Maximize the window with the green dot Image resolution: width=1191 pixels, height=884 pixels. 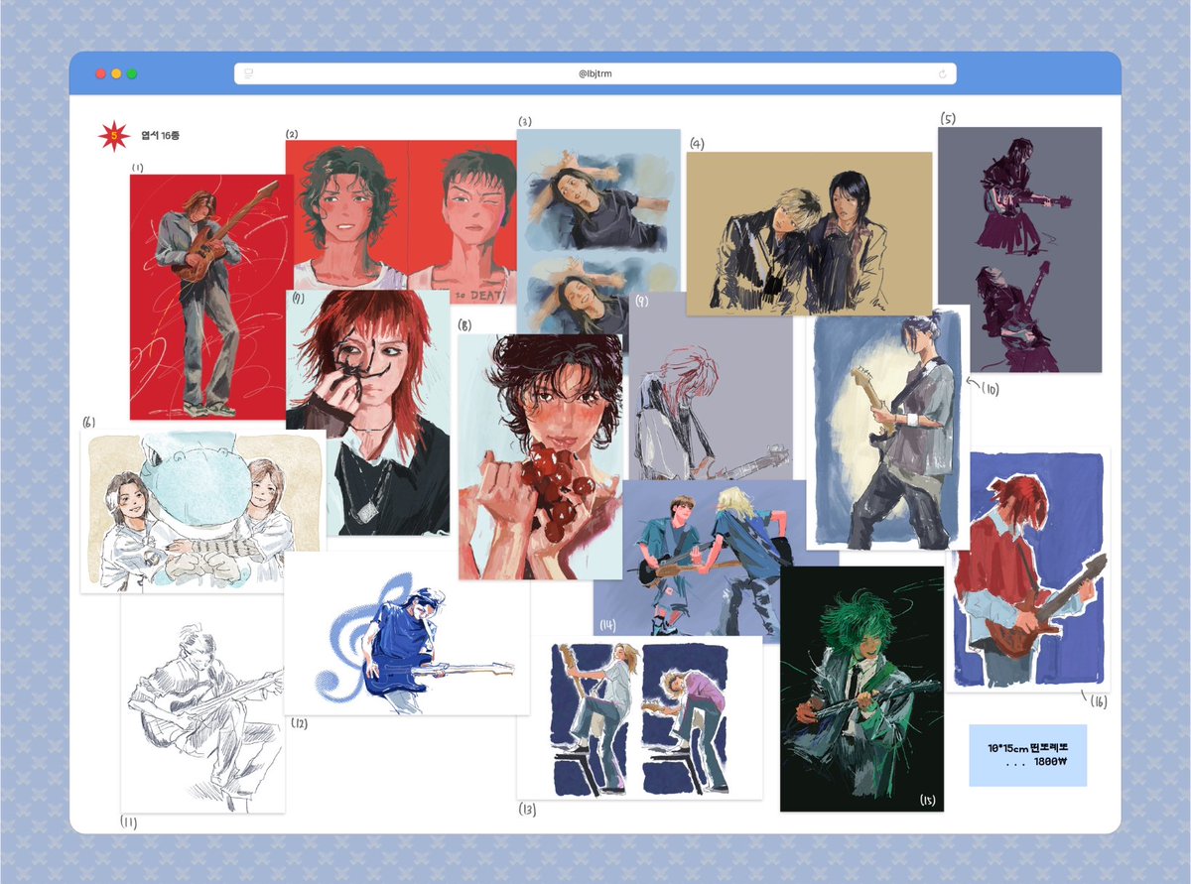pyautogui.click(x=132, y=73)
